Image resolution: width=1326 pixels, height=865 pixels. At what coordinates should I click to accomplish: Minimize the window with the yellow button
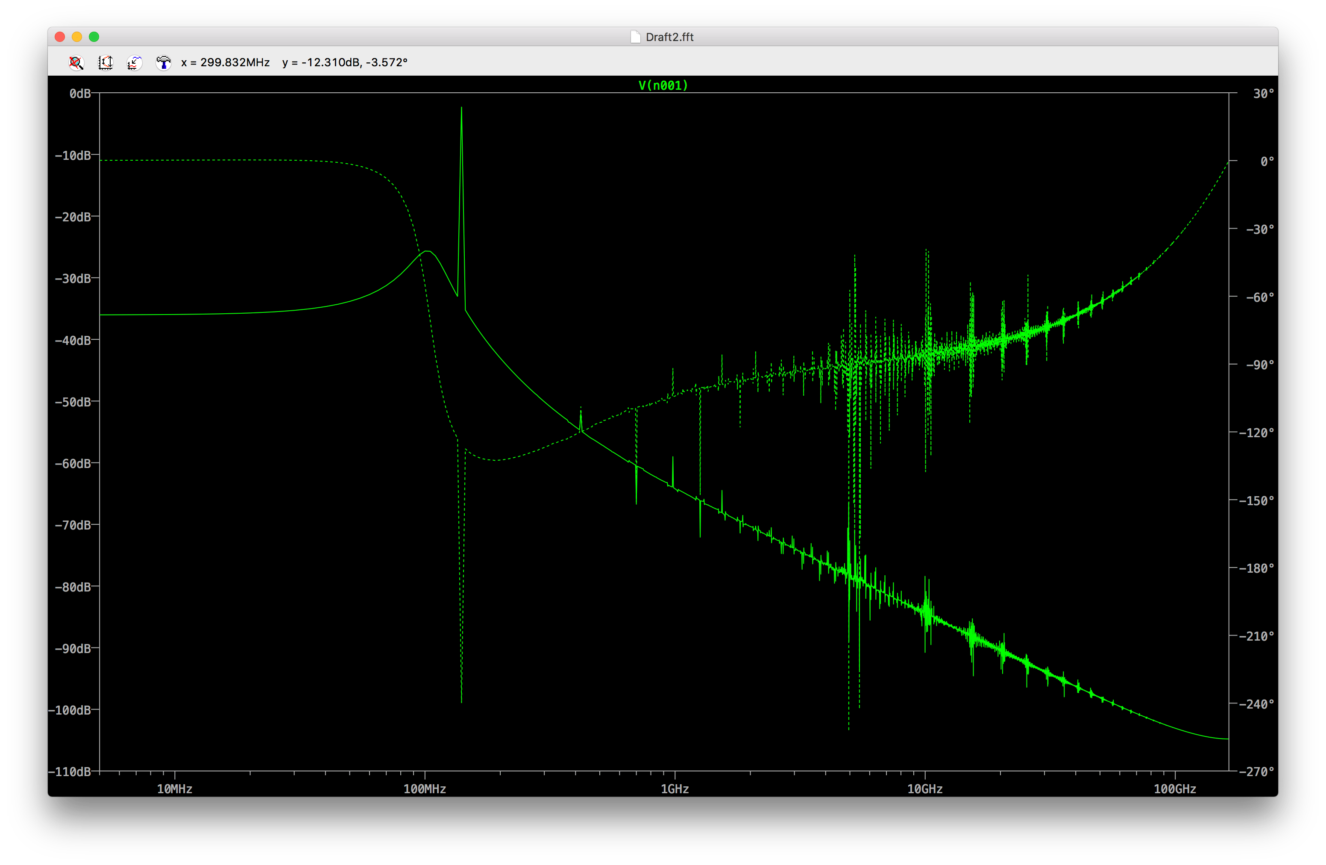(x=77, y=37)
